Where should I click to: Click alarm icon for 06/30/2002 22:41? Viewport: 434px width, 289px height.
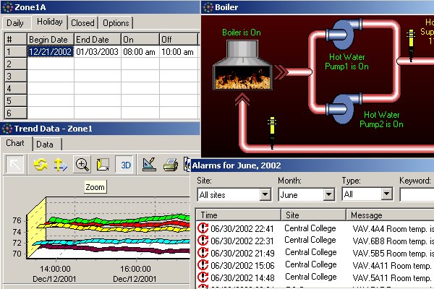pyautogui.click(x=203, y=228)
